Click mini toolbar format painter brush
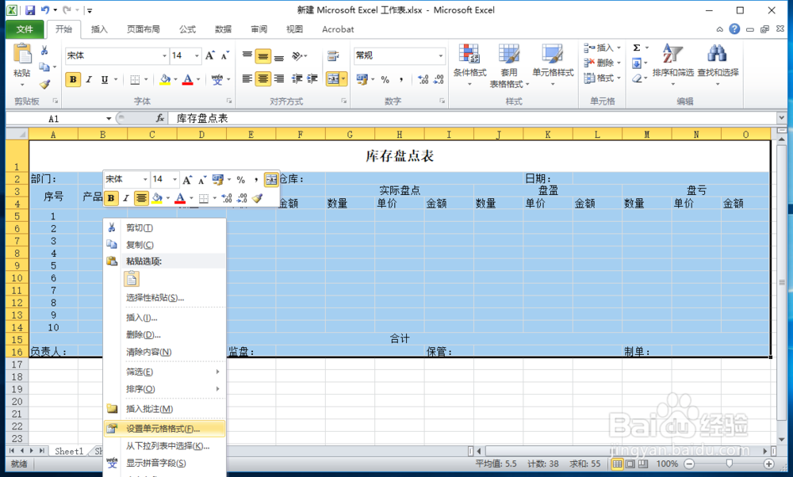This screenshot has width=793, height=477. 258,198
